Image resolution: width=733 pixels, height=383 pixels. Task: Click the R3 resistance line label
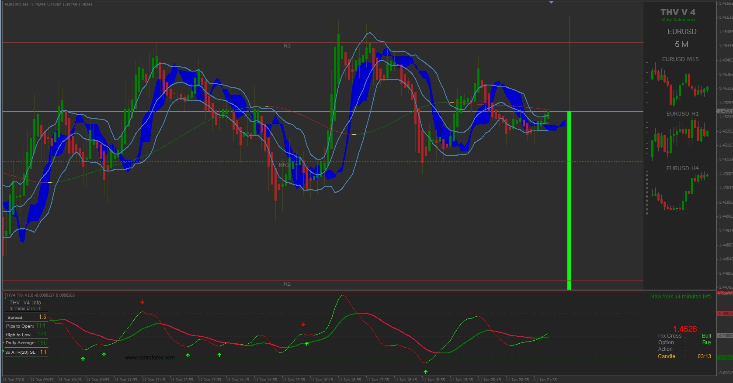287,46
